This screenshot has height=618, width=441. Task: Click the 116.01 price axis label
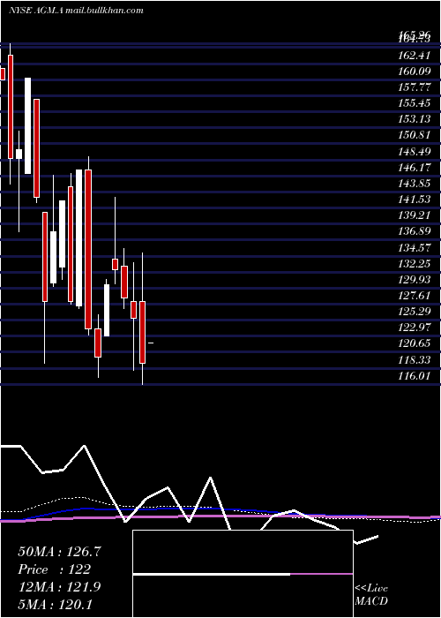coord(415,375)
